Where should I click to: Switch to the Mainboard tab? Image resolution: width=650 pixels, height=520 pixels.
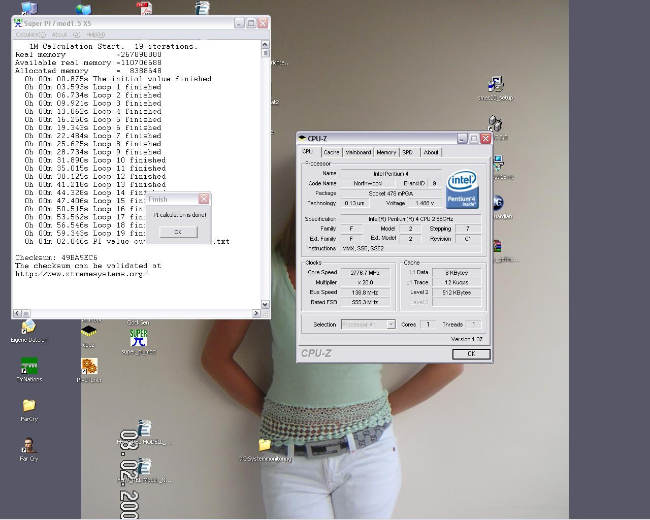358,152
